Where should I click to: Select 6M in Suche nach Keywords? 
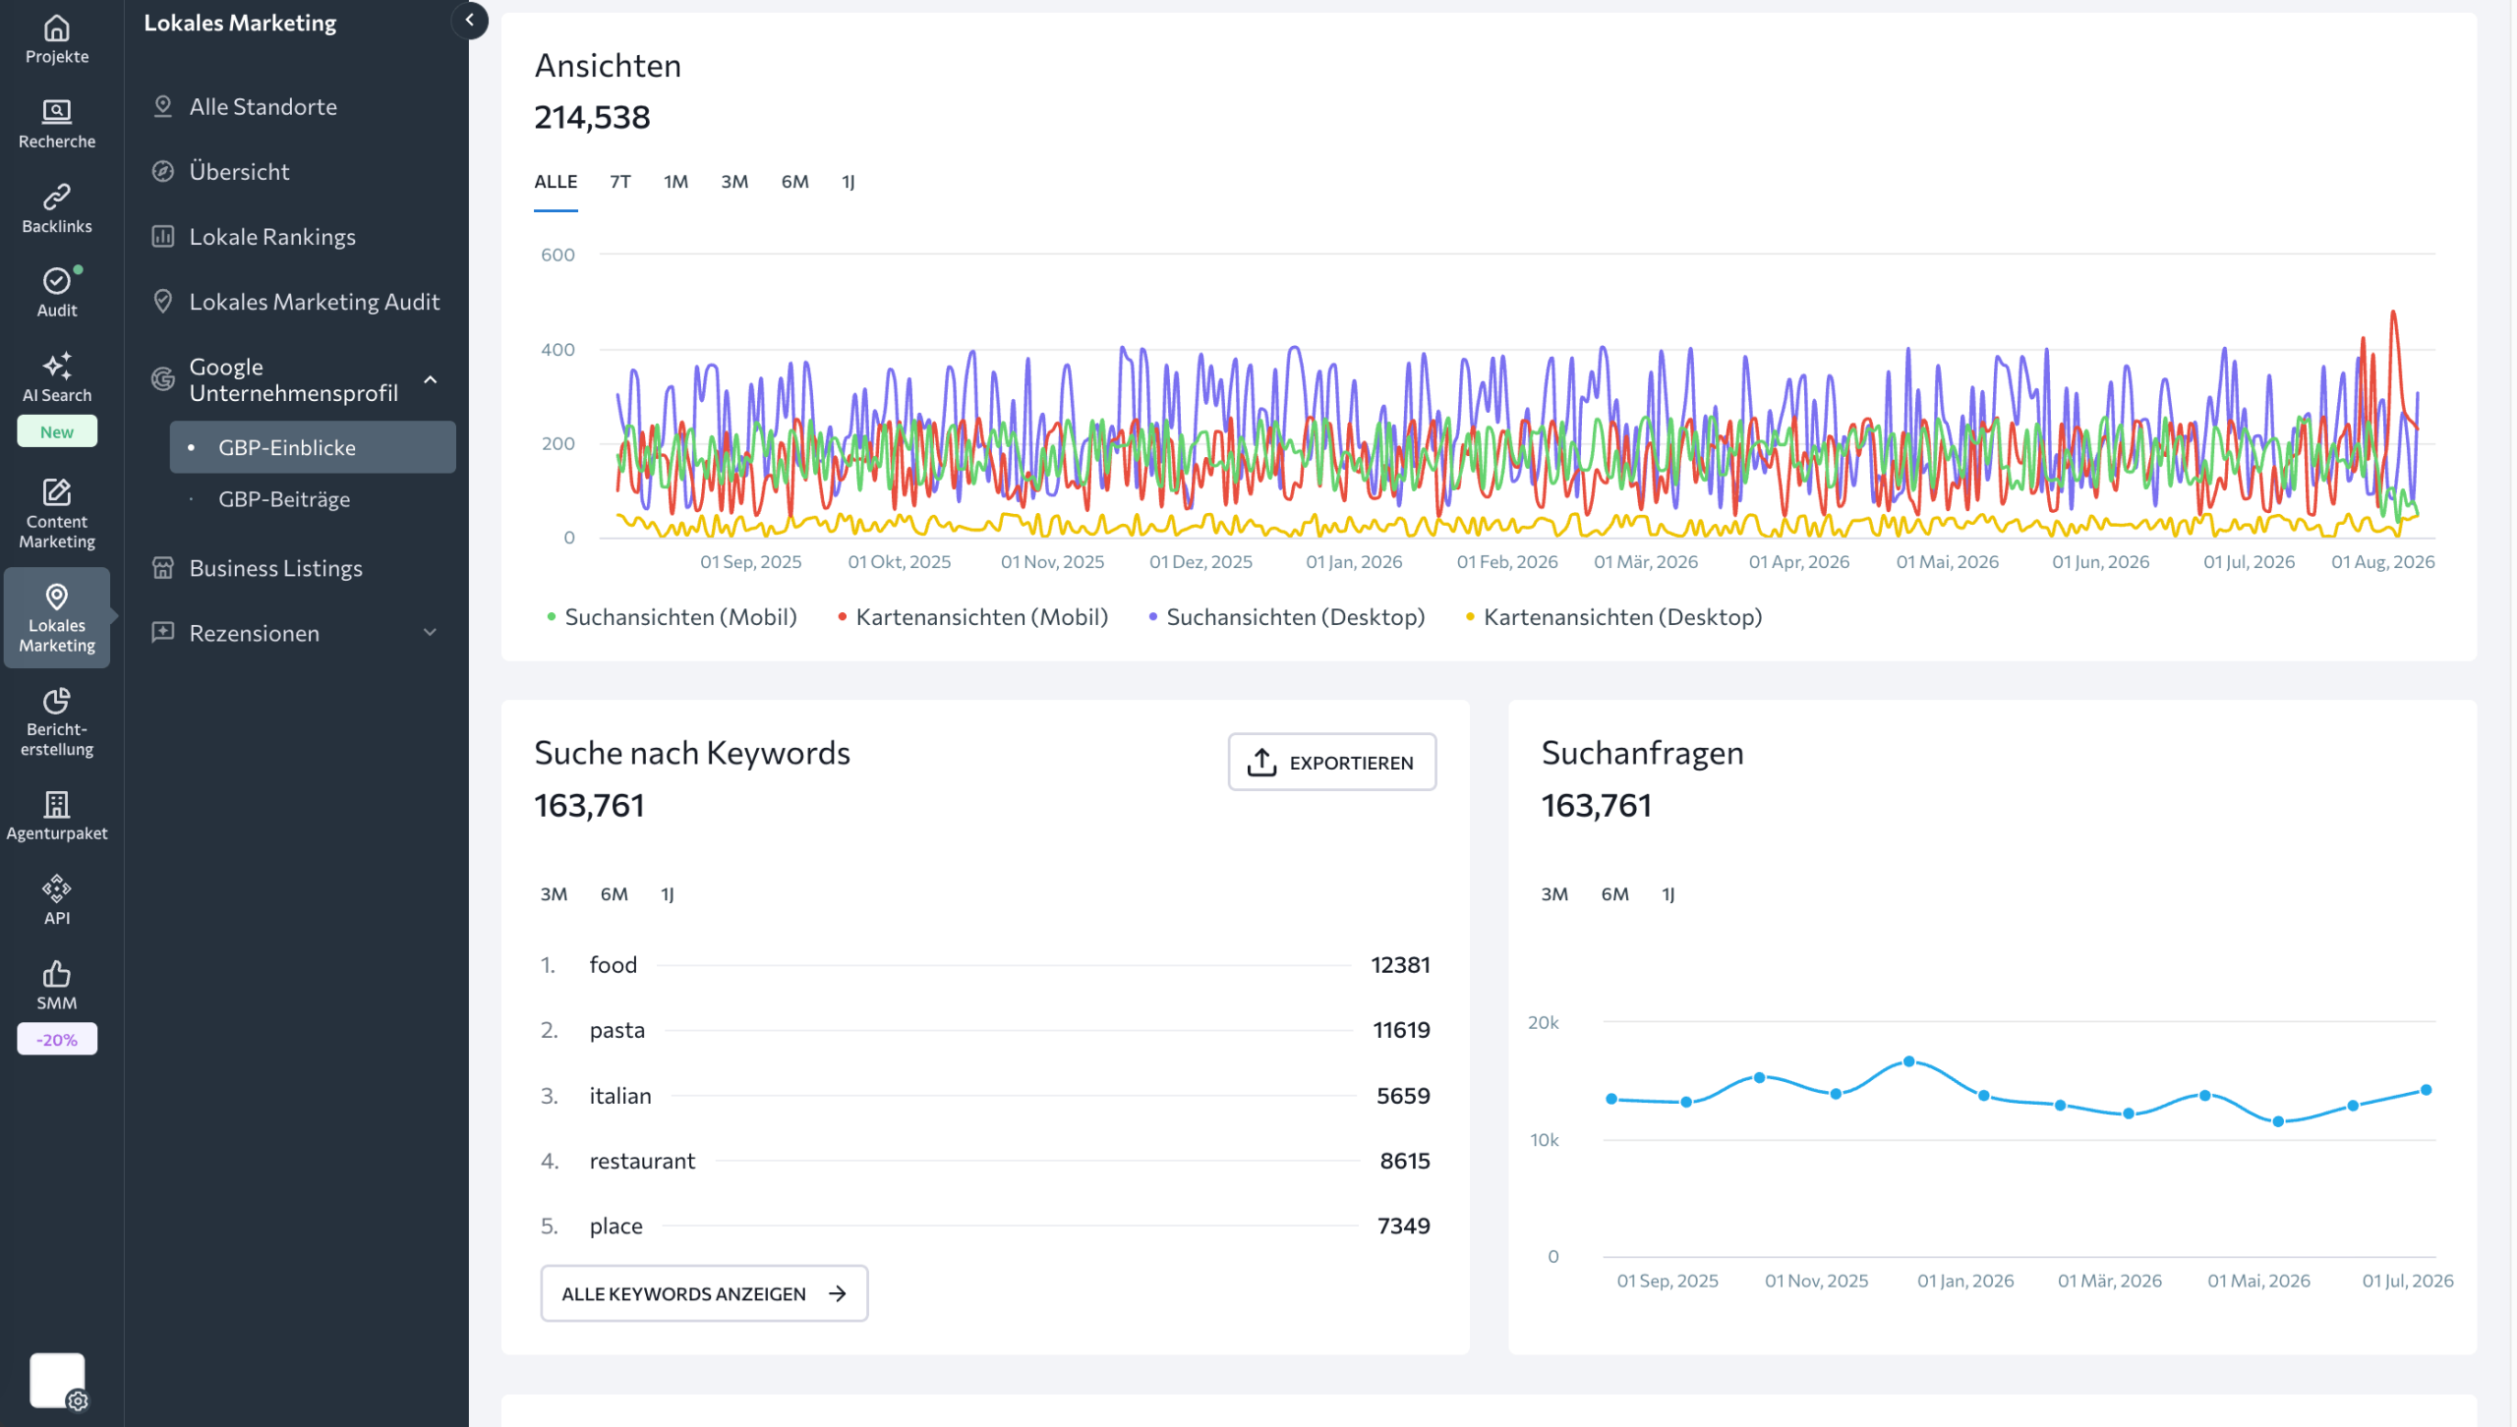615,894
